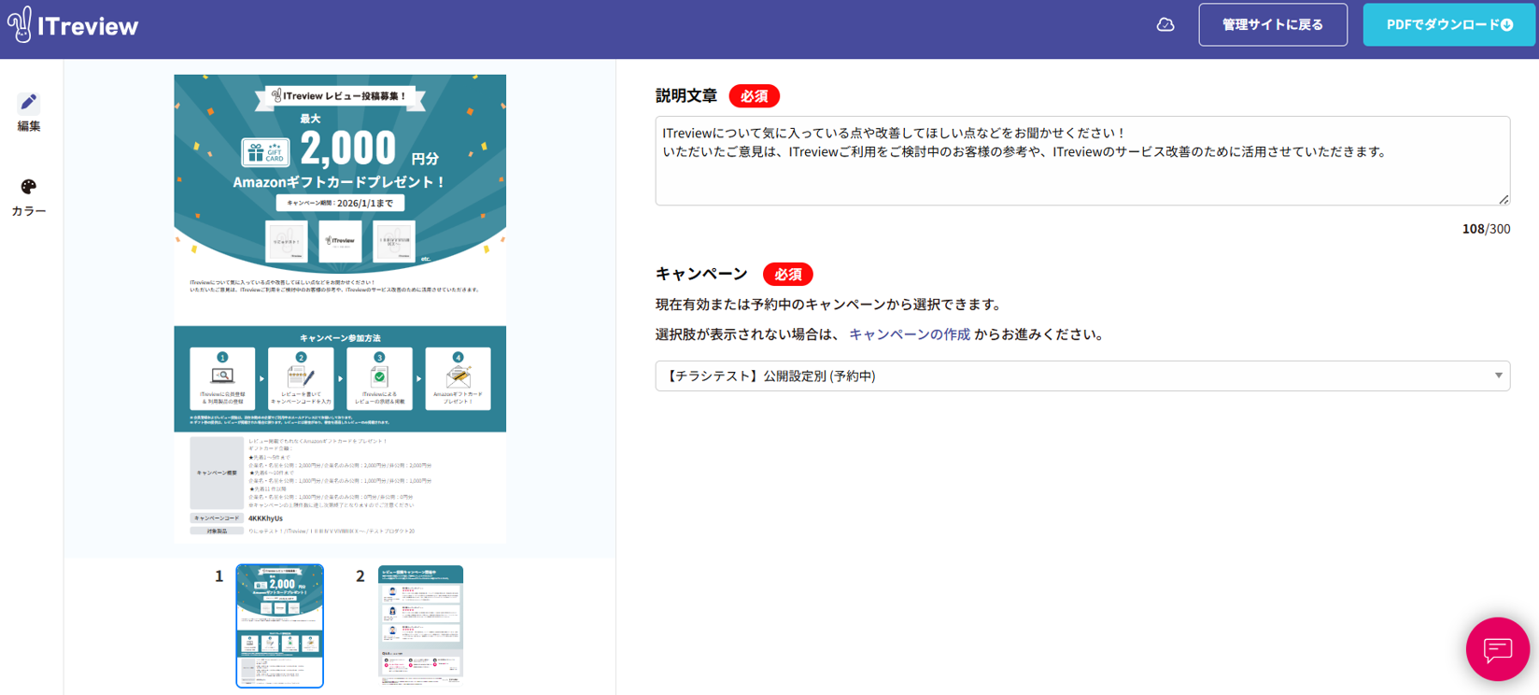Switch to page 2 thumbnail

(420, 625)
